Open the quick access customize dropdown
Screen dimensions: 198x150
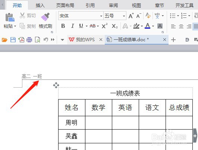[x=62, y=40]
